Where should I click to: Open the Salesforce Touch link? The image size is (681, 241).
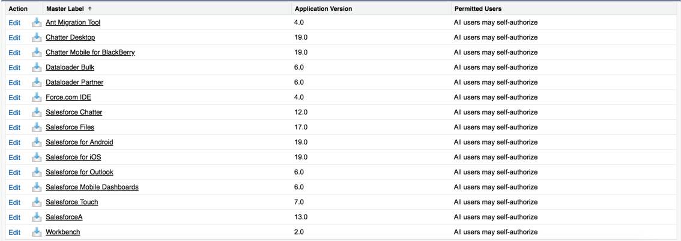71,202
